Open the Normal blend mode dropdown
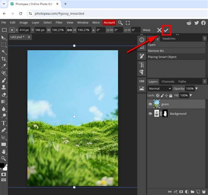The image size is (208, 195). (x=160, y=89)
